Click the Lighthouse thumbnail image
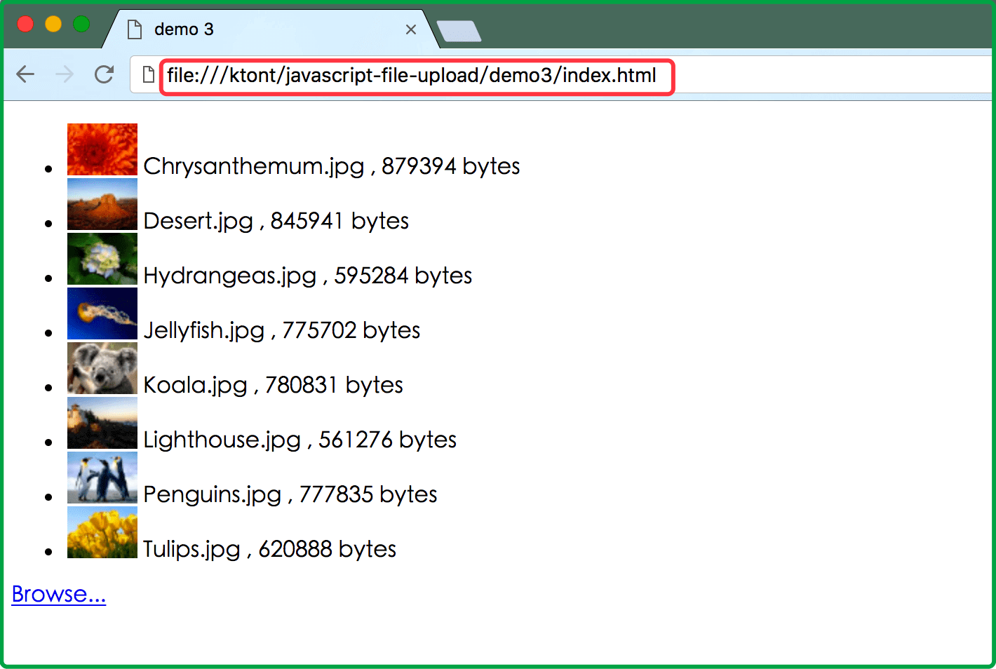The height and width of the screenshot is (669, 996). [x=102, y=423]
